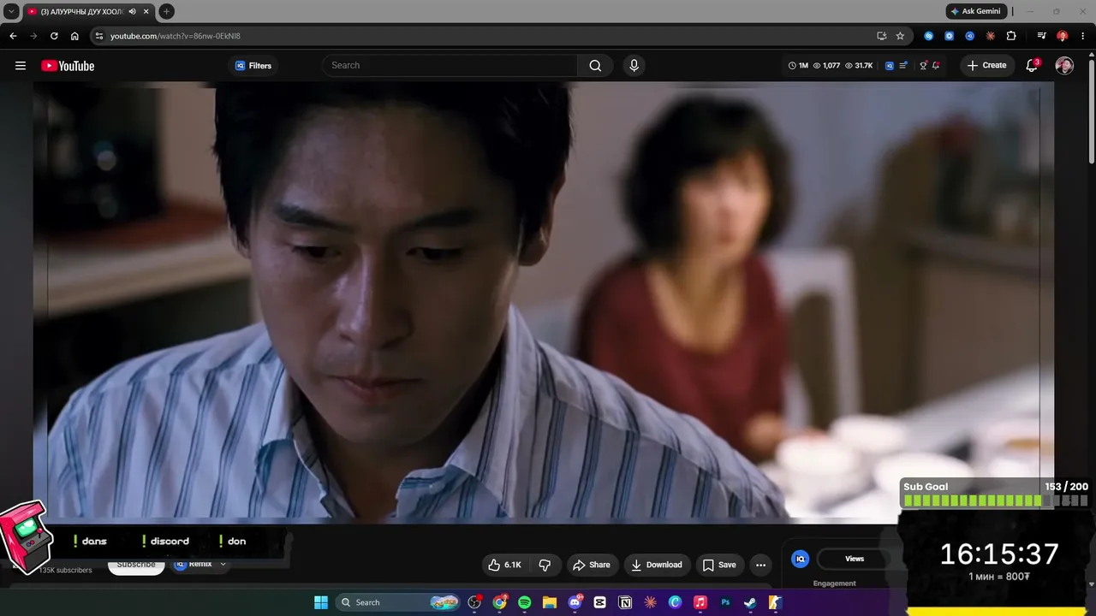The image size is (1096, 616).
Task: Open a new browser tab
Action: pos(167,11)
